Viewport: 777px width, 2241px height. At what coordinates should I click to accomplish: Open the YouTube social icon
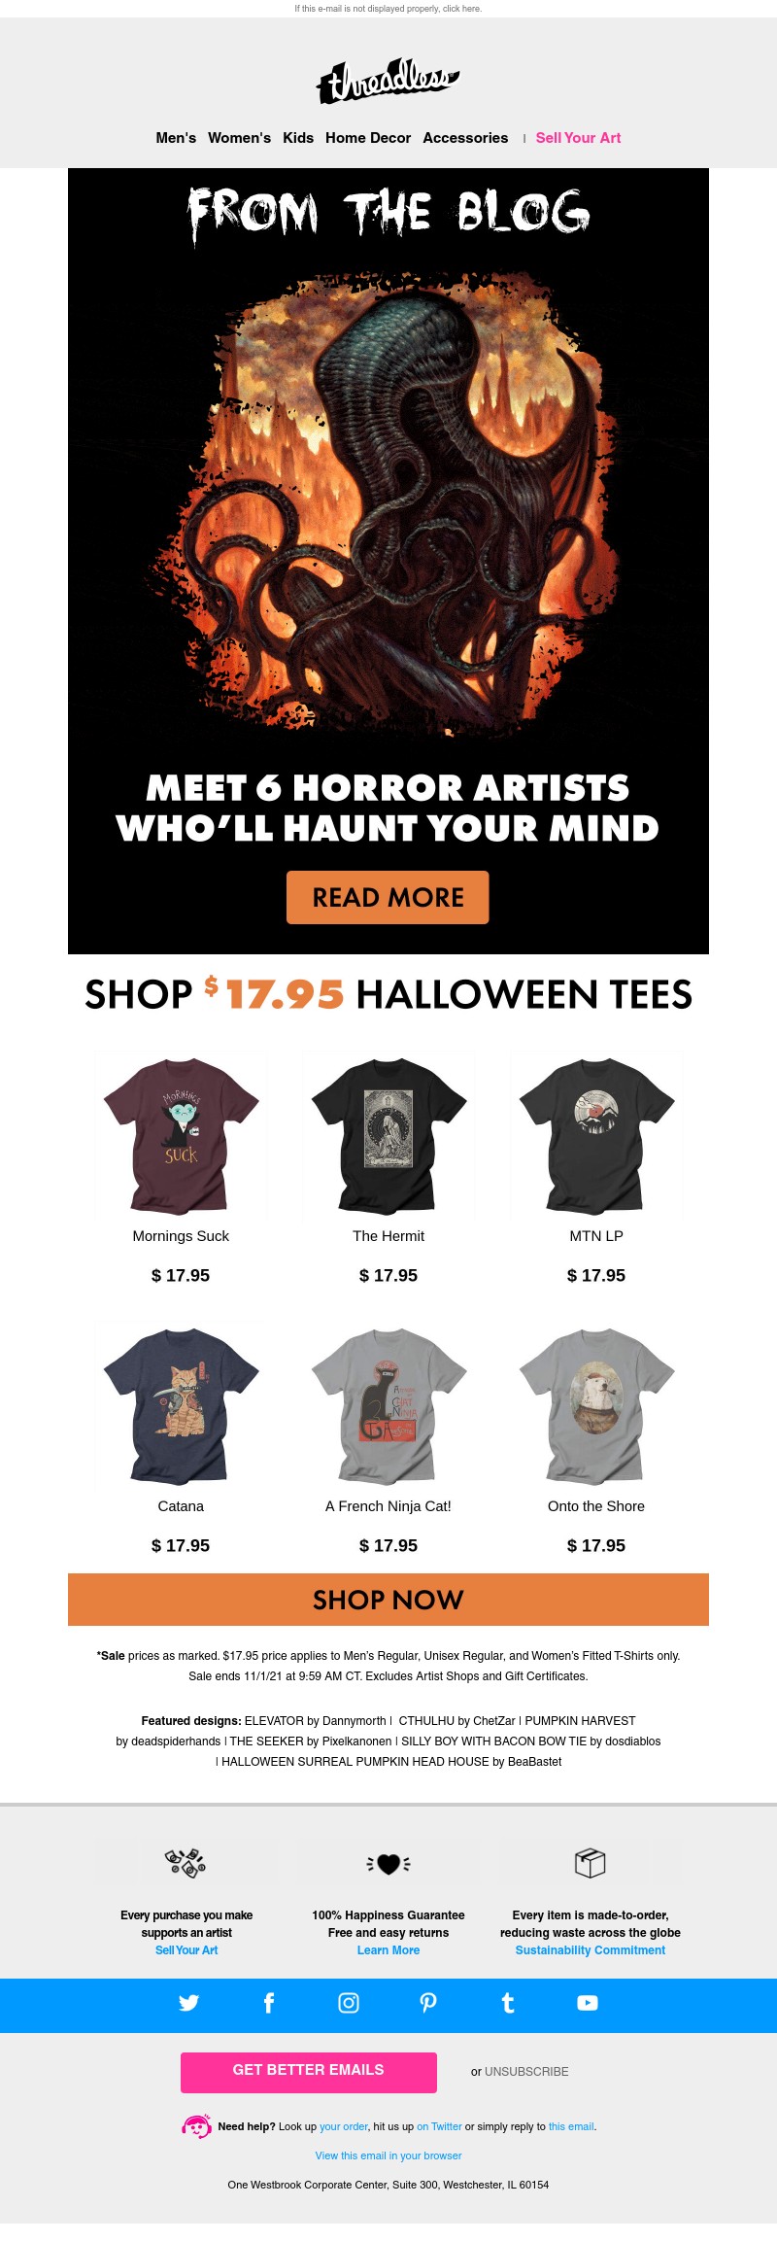[588, 2003]
